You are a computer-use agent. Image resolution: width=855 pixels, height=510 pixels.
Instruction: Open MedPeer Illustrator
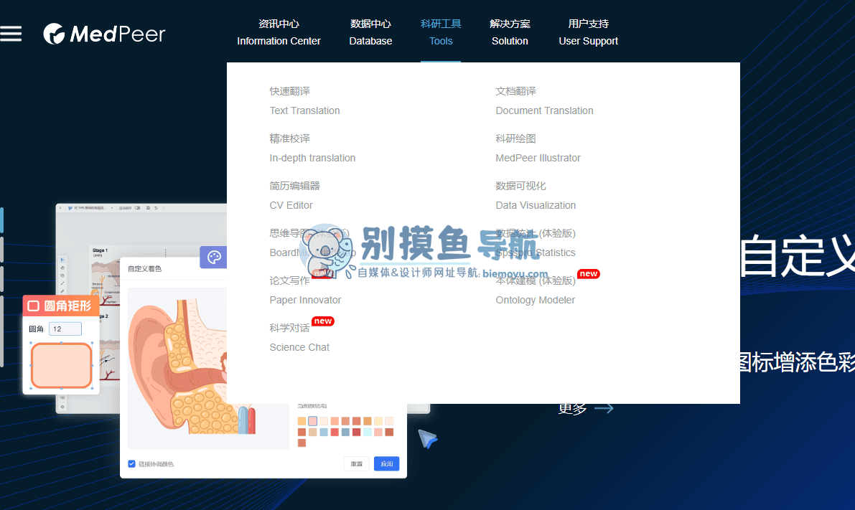538,148
